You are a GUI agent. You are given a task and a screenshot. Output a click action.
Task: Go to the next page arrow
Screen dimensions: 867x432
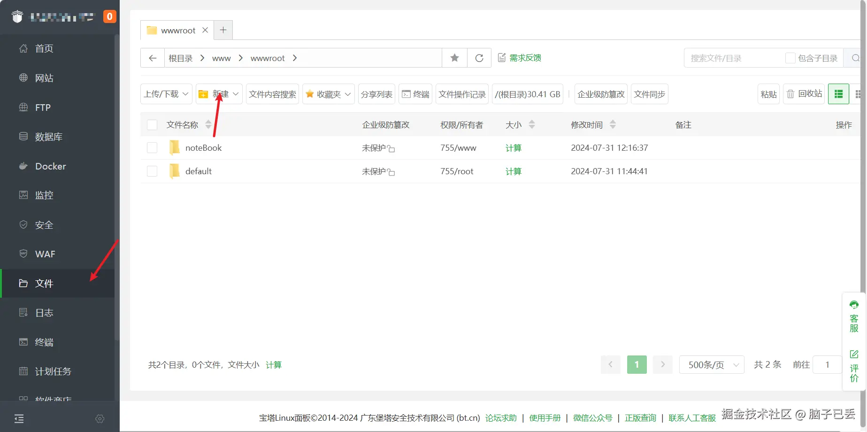[663, 364]
